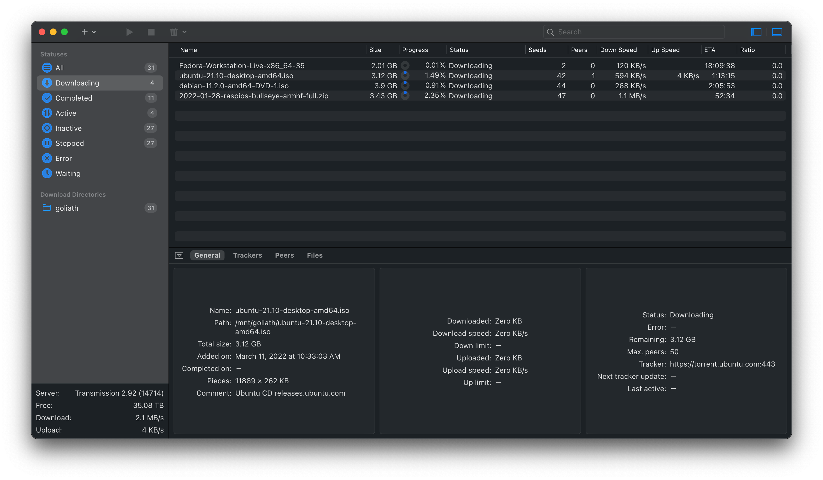Select the Completed status filter
Screen dimensions: 823x480
tap(74, 98)
